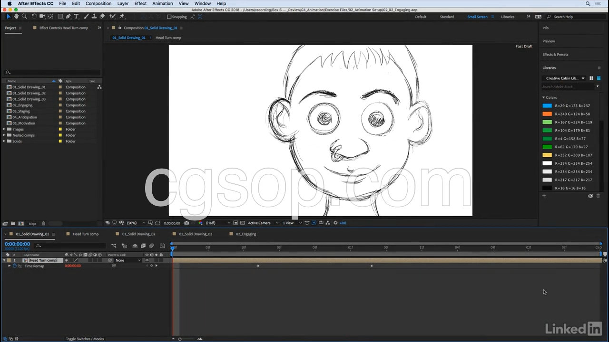Viewport: 609px width, 342px height.
Task: Select the Rotation tool
Action: coord(34,16)
